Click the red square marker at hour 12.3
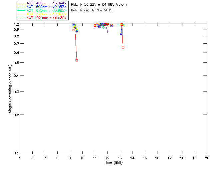 tap(112, 25)
